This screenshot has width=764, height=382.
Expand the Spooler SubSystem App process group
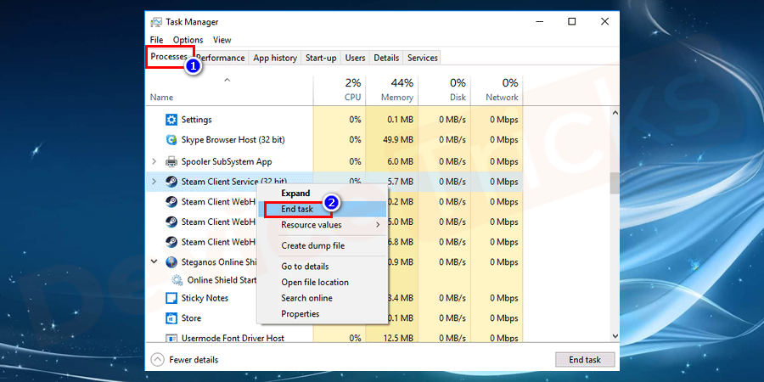[154, 161]
